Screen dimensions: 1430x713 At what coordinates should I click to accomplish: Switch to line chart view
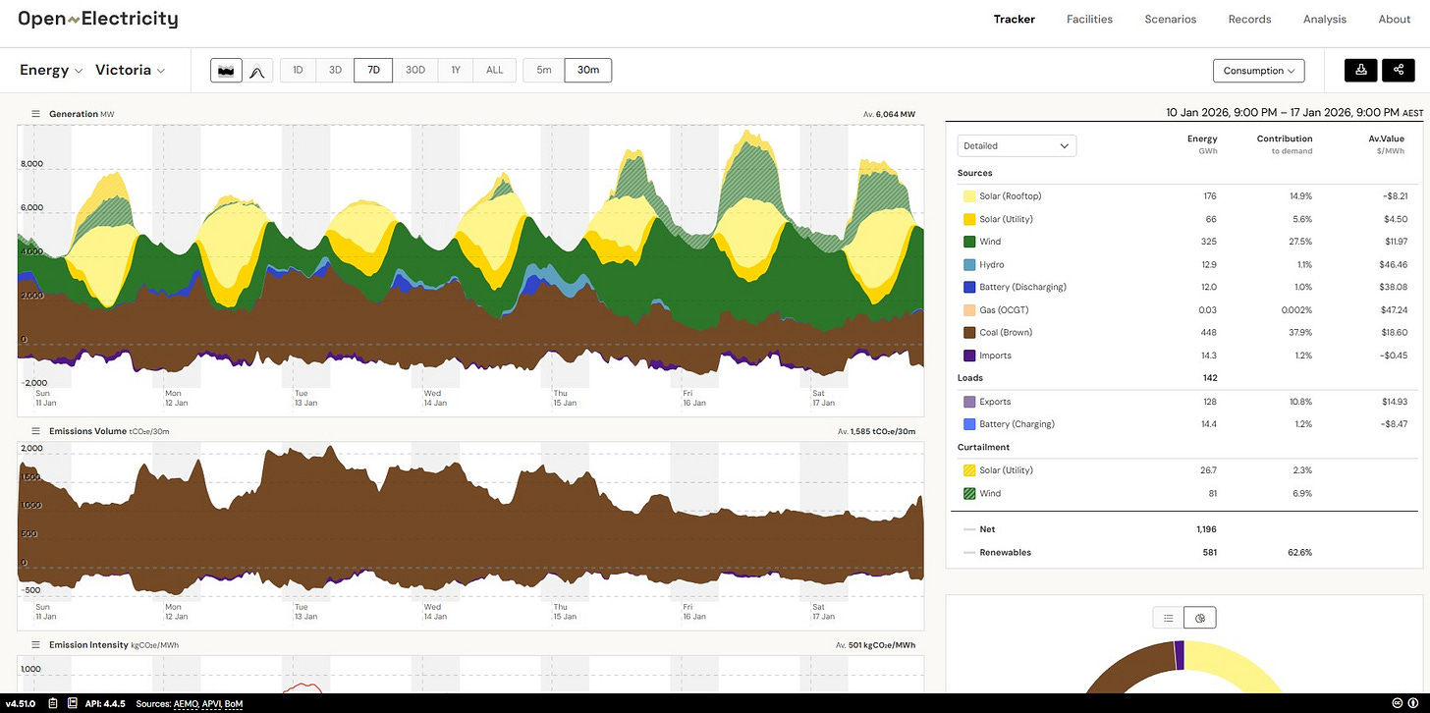[x=256, y=71]
